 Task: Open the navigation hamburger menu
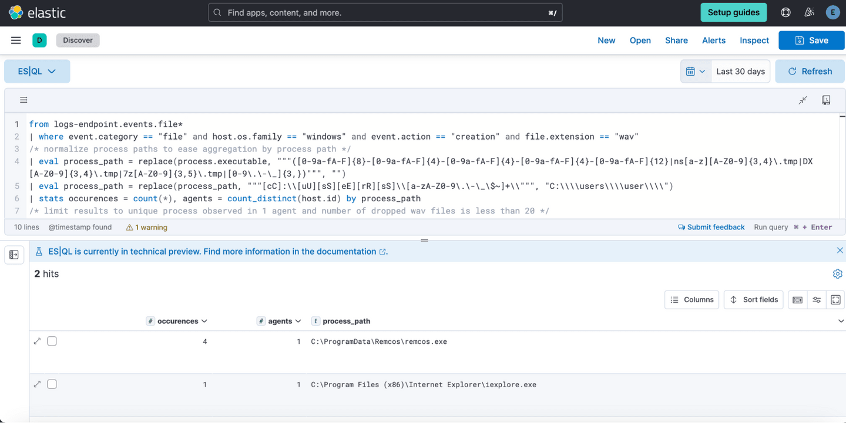tap(16, 40)
